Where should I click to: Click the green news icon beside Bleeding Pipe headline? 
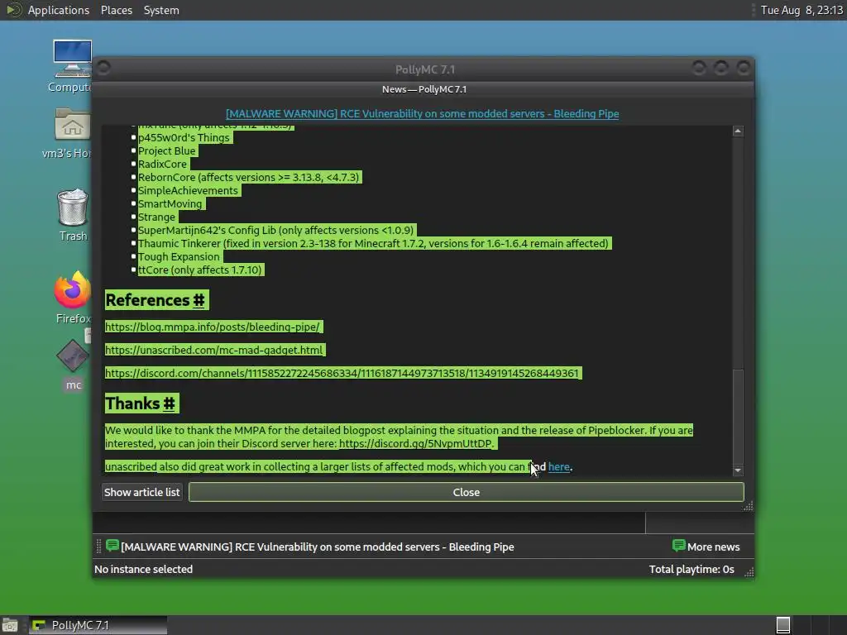click(112, 546)
